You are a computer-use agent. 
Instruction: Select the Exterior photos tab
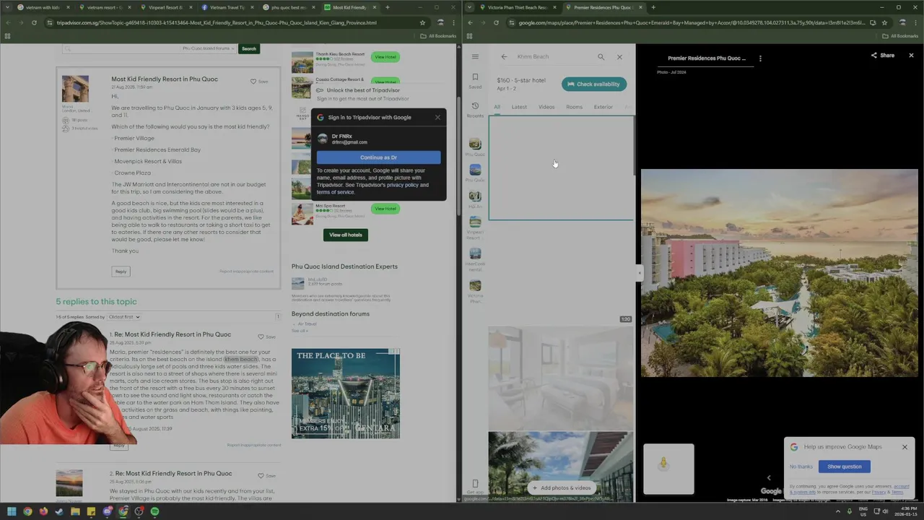pos(603,107)
